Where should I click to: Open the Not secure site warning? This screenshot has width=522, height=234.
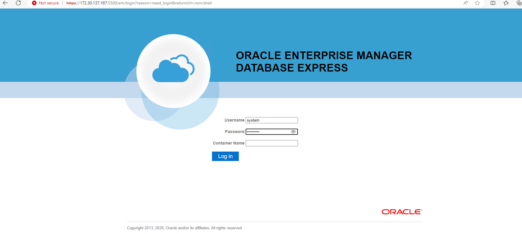click(x=45, y=3)
